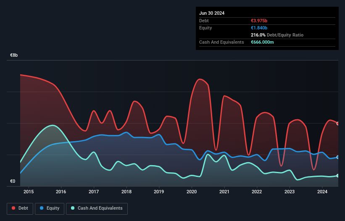Click the Debt row label in tooltip
345x221 pixels.
[204, 21]
